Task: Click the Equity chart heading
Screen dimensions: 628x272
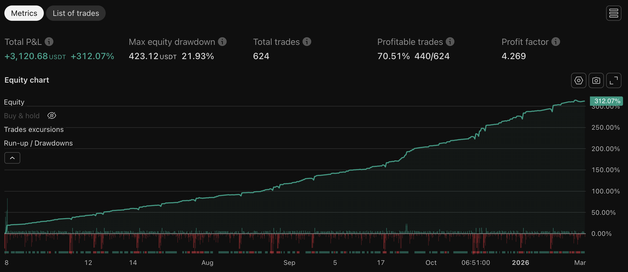Action: tap(27, 80)
